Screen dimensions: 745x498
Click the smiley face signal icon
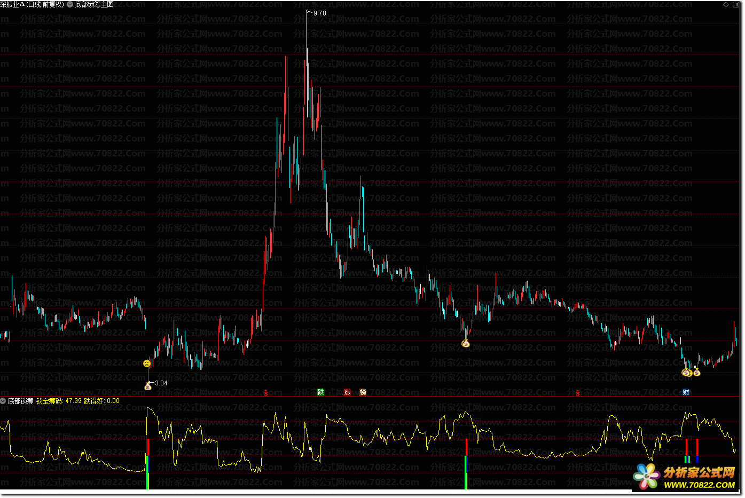[147, 363]
